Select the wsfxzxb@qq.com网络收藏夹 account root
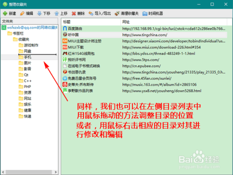 coord(29,27)
